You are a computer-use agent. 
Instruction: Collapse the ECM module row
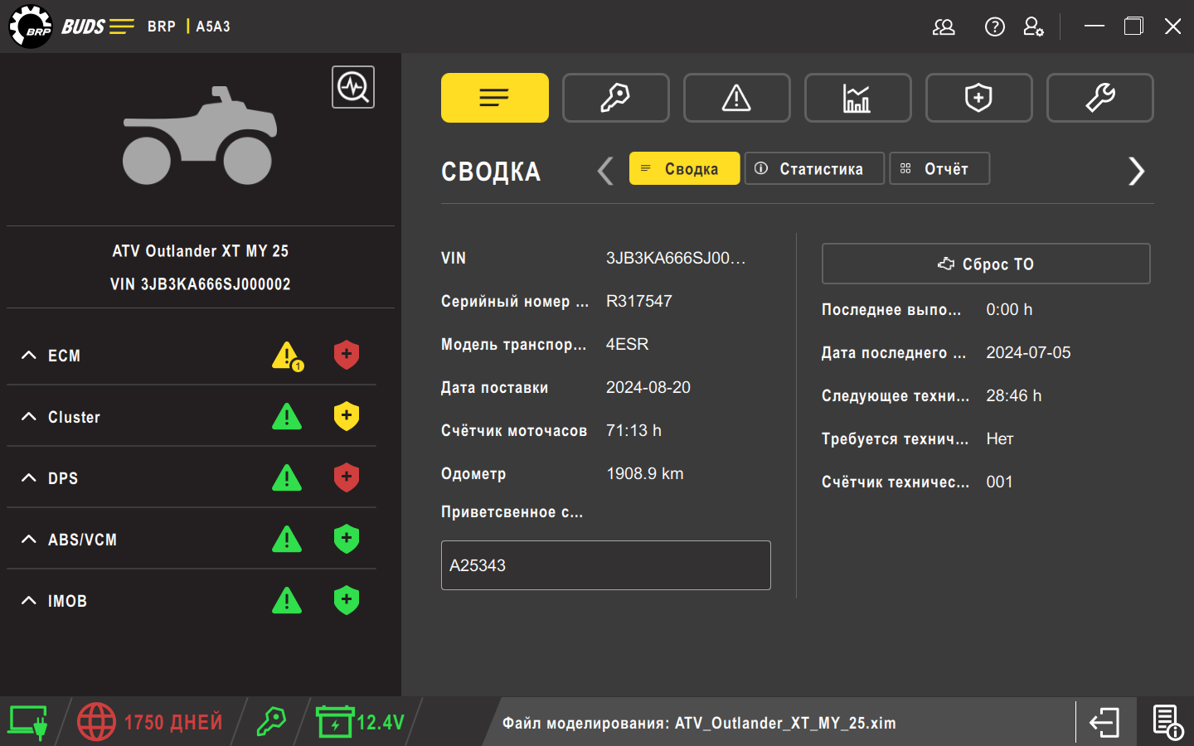click(29, 355)
